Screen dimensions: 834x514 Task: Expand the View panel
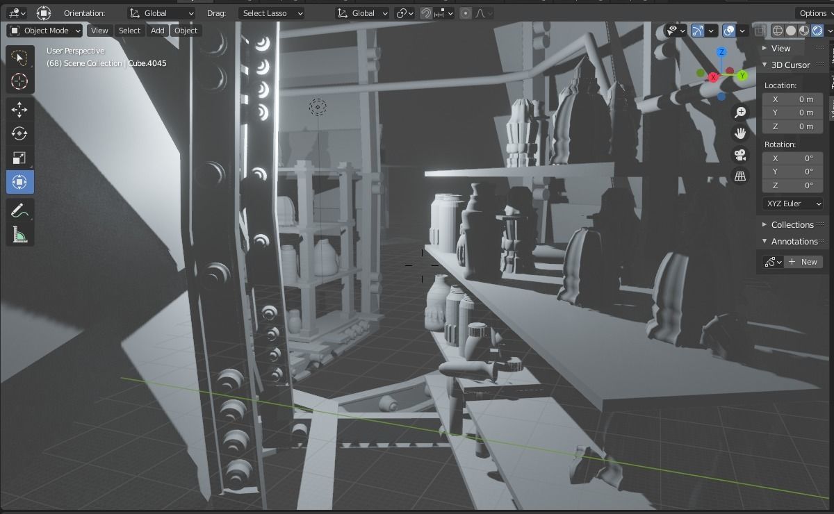point(780,49)
